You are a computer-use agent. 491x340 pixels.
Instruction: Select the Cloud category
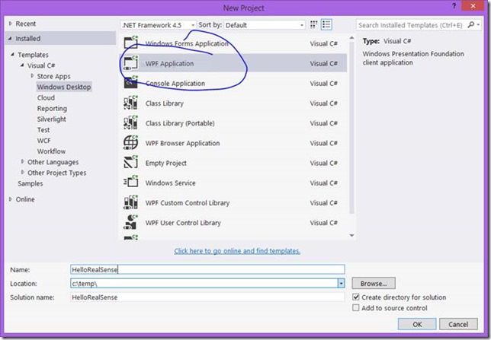[x=46, y=98]
